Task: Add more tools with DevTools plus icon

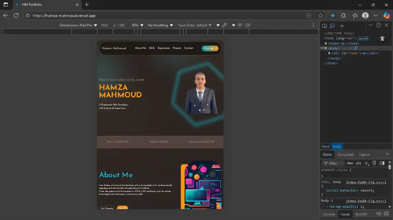Action: (x=342, y=26)
